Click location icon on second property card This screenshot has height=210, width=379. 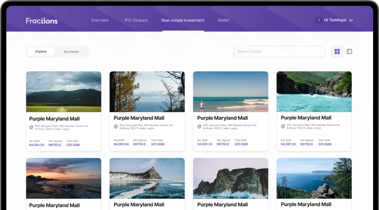[116, 126]
